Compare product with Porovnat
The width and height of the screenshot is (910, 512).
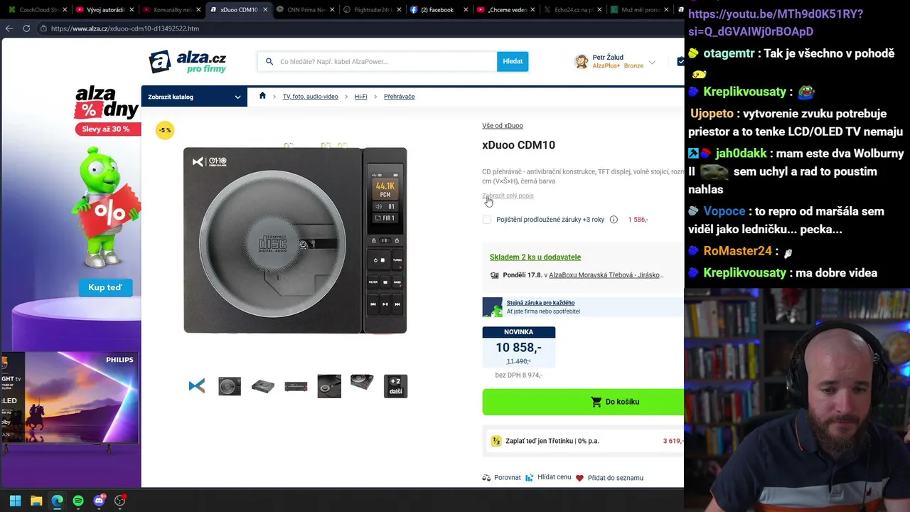pos(502,478)
